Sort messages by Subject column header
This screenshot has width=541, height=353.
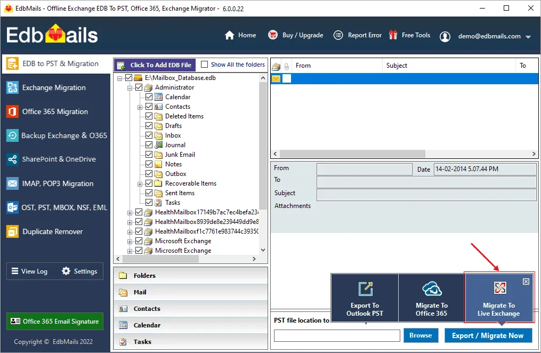coord(449,66)
